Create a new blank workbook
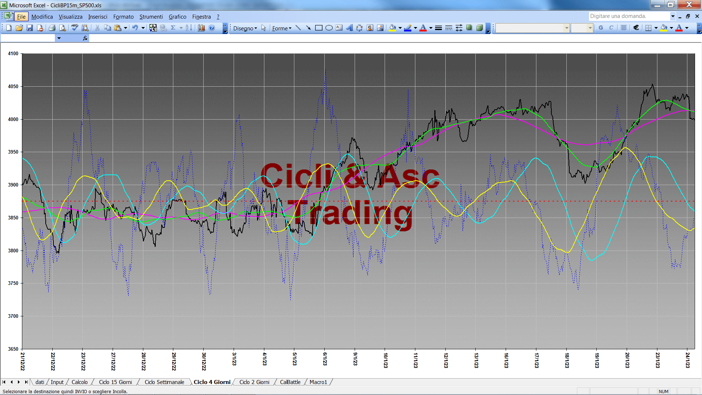 [9, 28]
